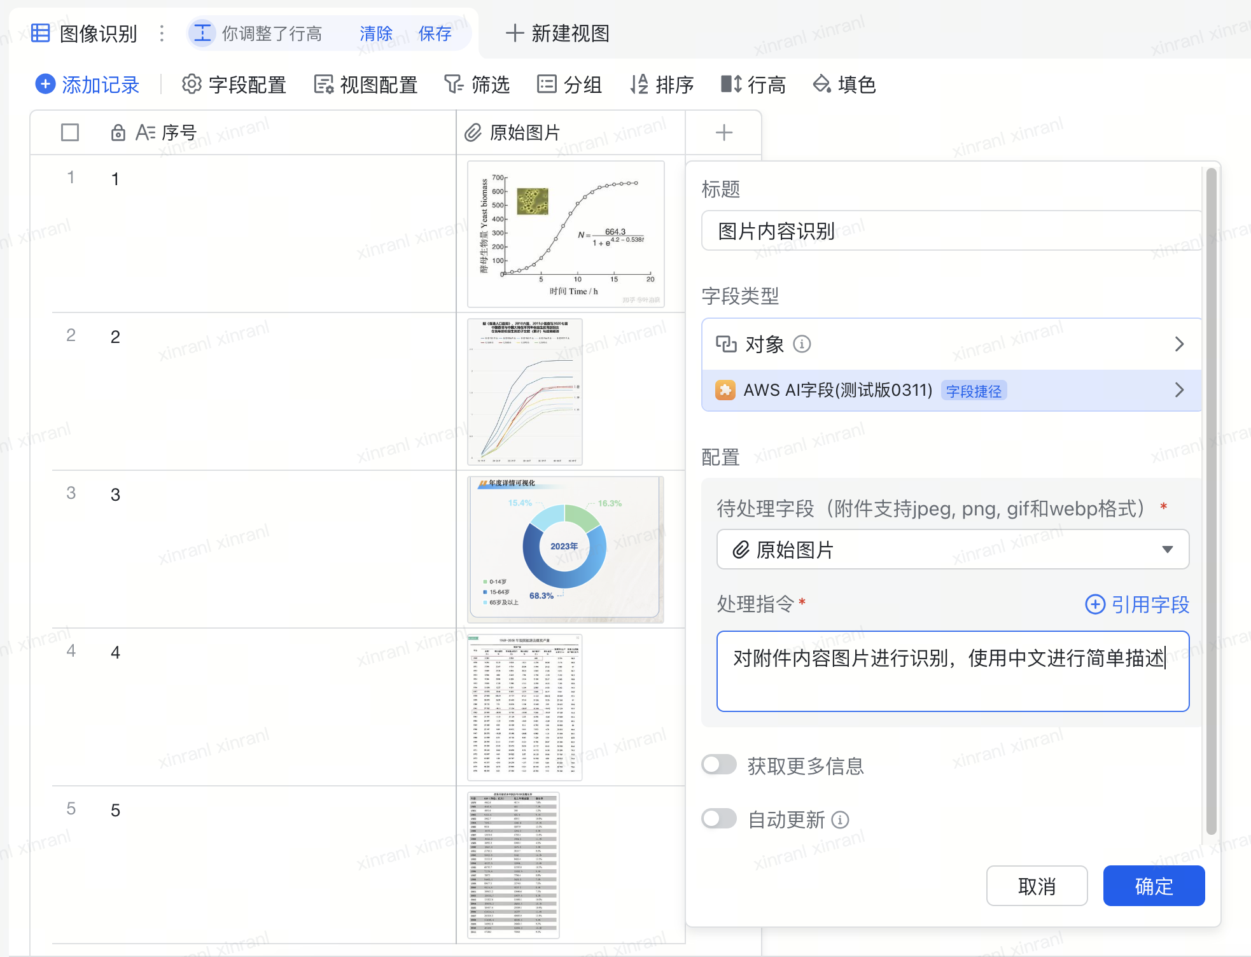1251x957 pixels.
Task: Open the striped table thumbnail in row 5
Action: [514, 865]
